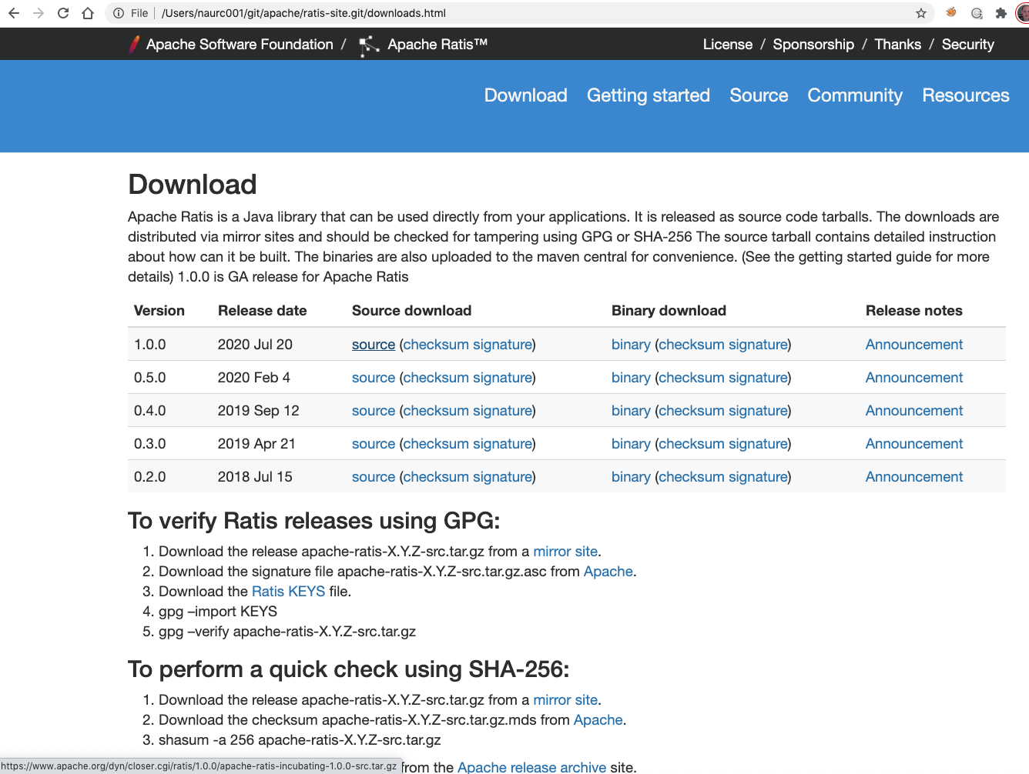
Task: Select Download in the navigation bar
Action: (526, 95)
